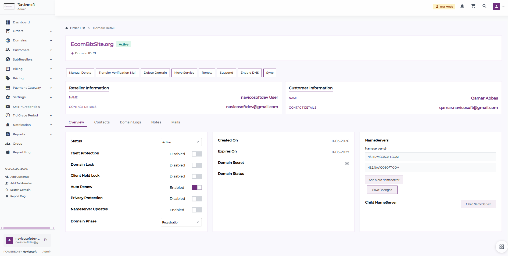Click the sidebar horizontal scrollbar
The image size is (508, 256).
pos(27,228)
